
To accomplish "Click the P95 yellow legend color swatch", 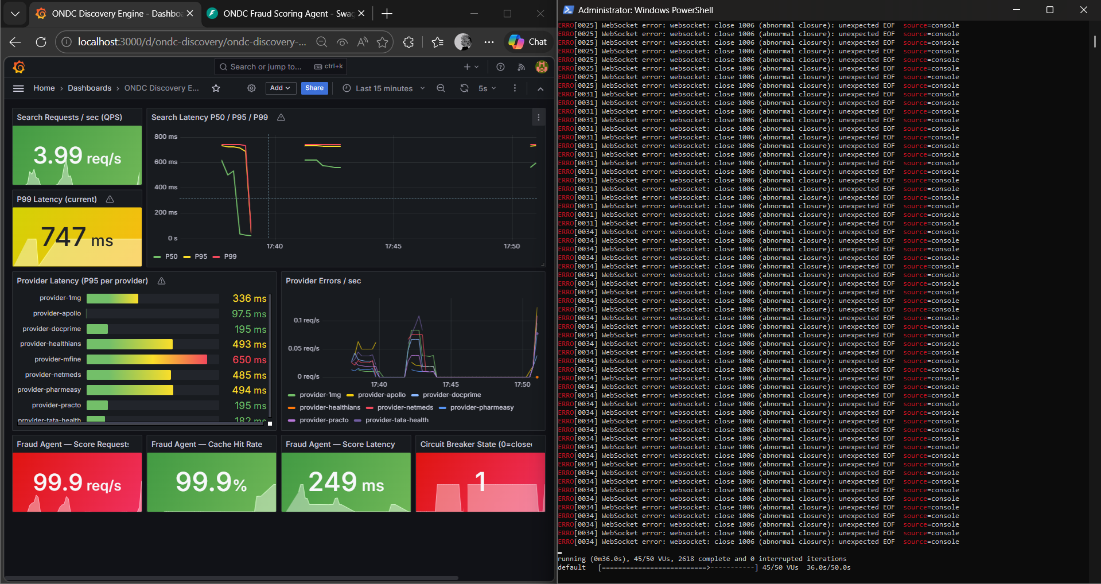I will [186, 257].
